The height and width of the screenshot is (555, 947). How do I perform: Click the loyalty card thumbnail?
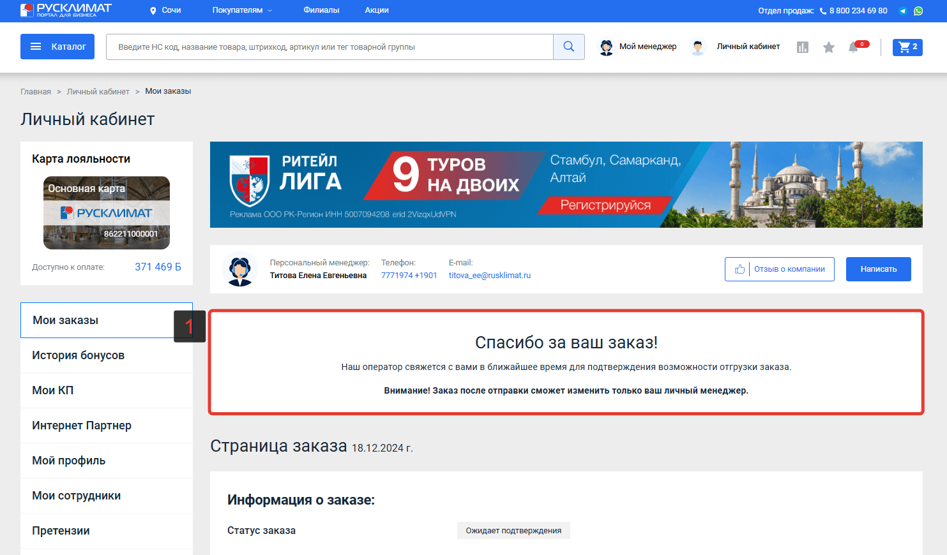tap(107, 212)
